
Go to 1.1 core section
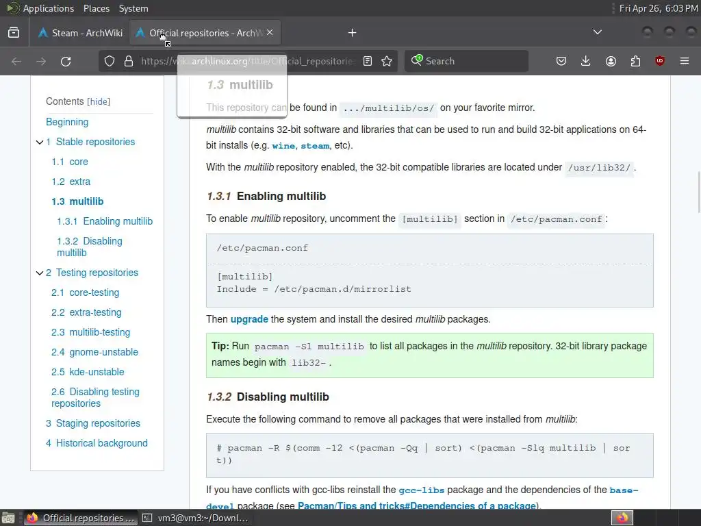[x=70, y=162]
